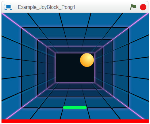Image resolution: width=150 pixels, height=124 pixels.
Task: Click the blank title bar area before the green flag
Action: click(x=102, y=7)
